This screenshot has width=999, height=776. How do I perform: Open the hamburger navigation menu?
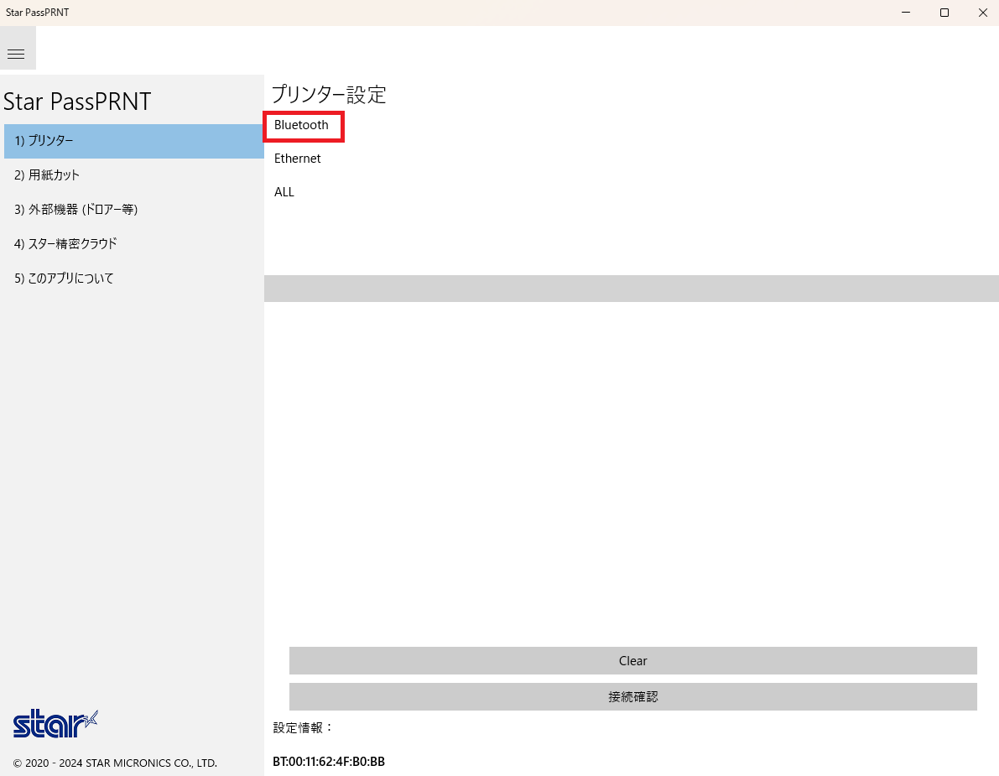click(16, 54)
